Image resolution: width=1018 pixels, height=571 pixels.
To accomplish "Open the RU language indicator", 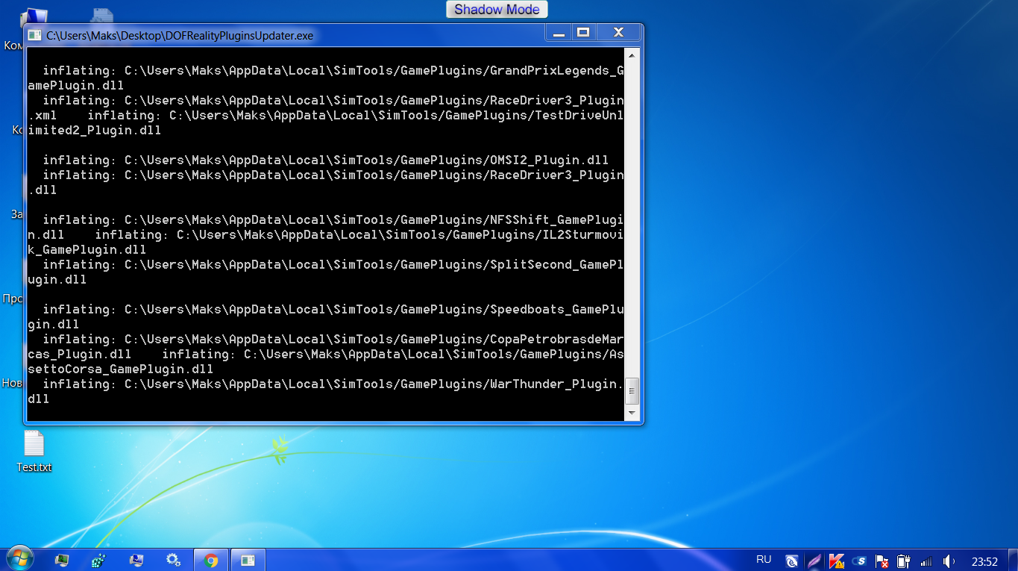I will (764, 559).
